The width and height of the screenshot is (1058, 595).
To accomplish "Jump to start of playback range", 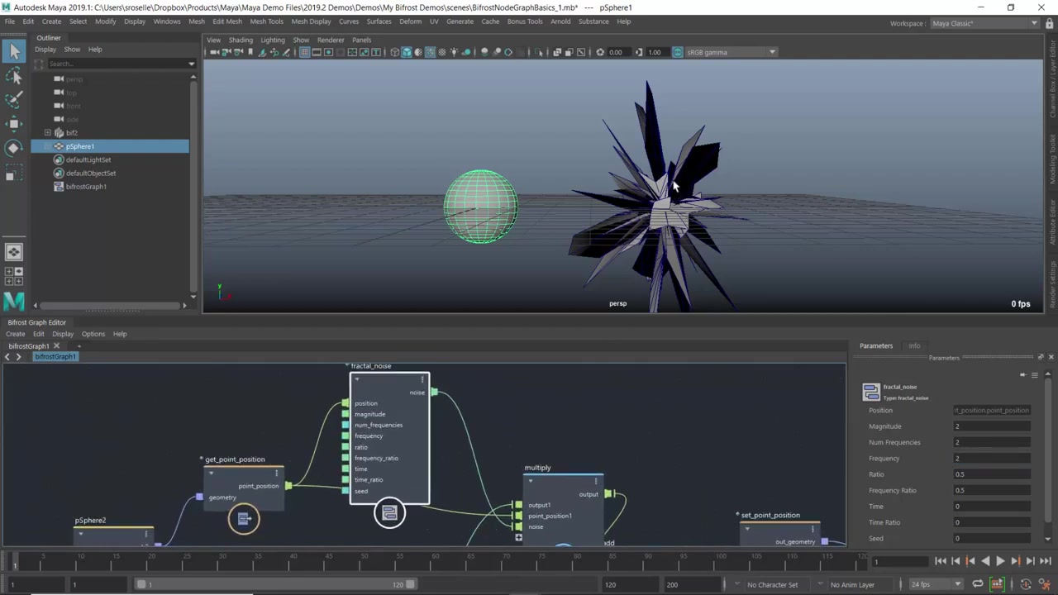I will coord(941,561).
